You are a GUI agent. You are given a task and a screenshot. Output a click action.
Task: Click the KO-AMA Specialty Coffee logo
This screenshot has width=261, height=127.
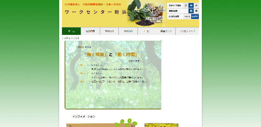point(154,12)
